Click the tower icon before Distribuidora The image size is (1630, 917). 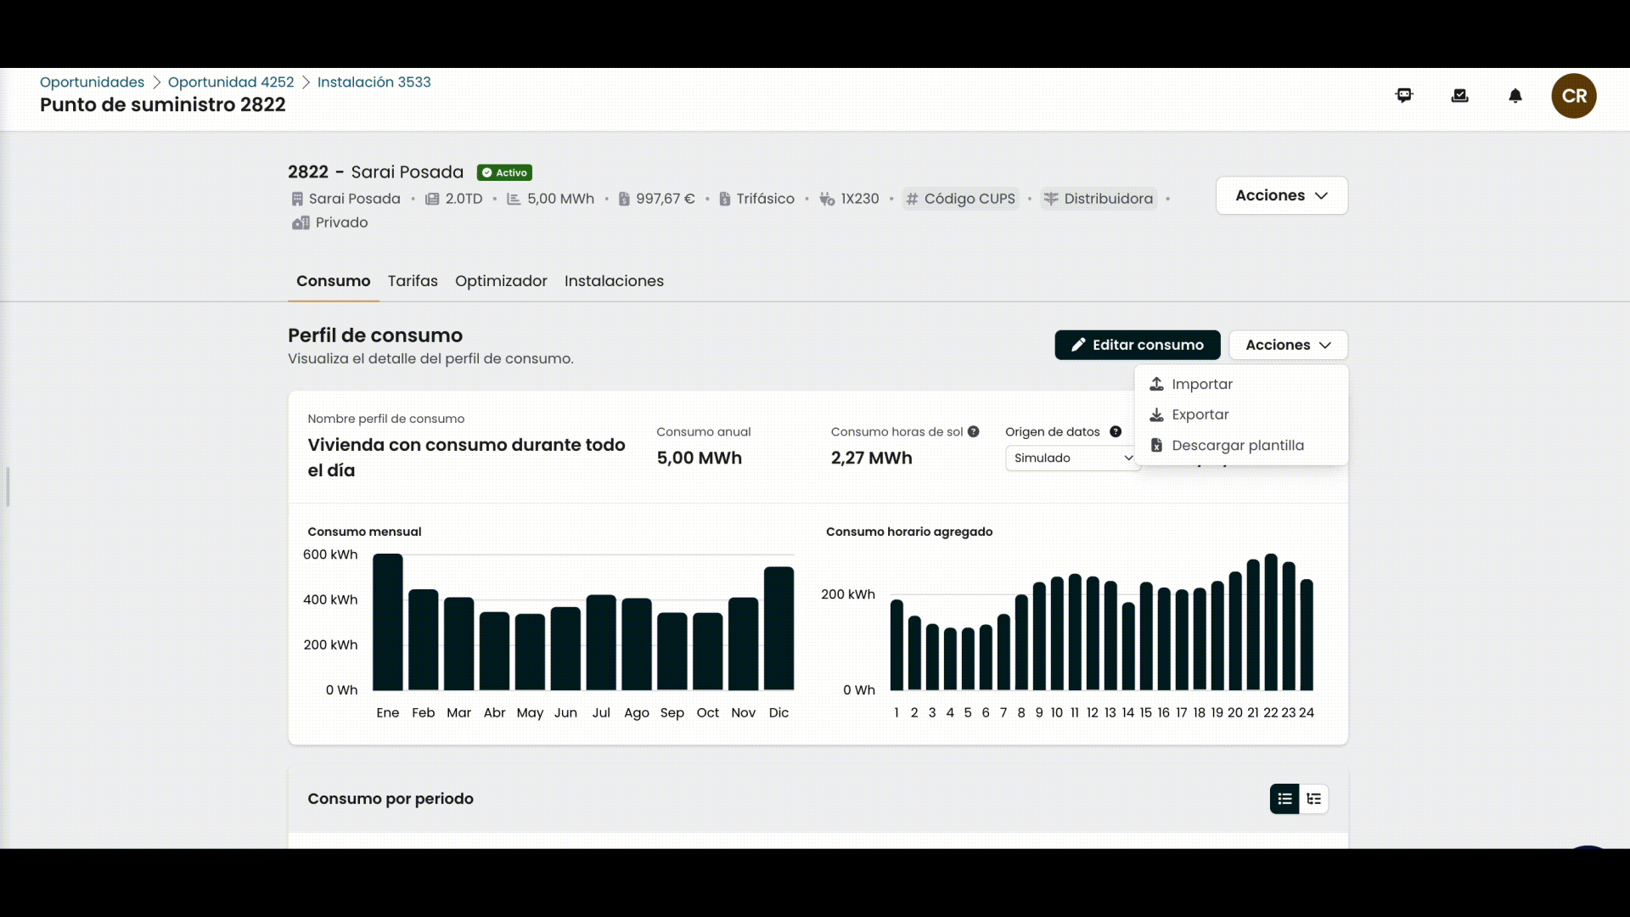tap(1051, 199)
